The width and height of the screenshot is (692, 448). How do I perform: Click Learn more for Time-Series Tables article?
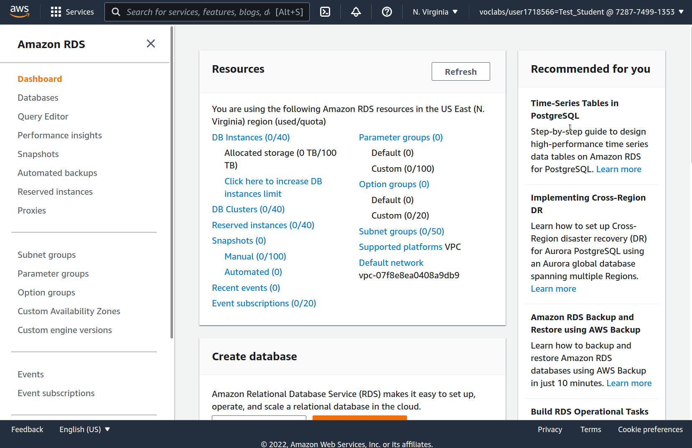618,169
